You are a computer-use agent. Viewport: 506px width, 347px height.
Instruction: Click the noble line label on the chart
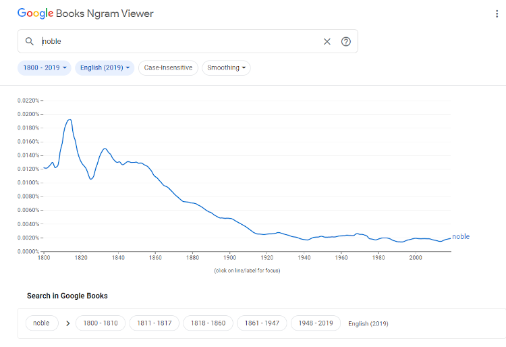(x=461, y=236)
